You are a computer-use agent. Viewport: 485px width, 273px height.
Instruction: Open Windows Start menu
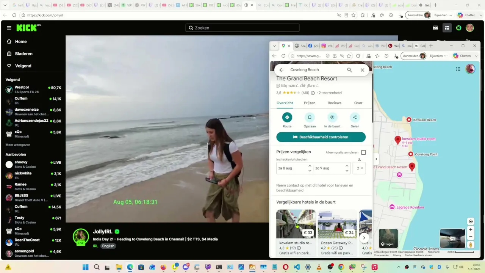click(86, 267)
